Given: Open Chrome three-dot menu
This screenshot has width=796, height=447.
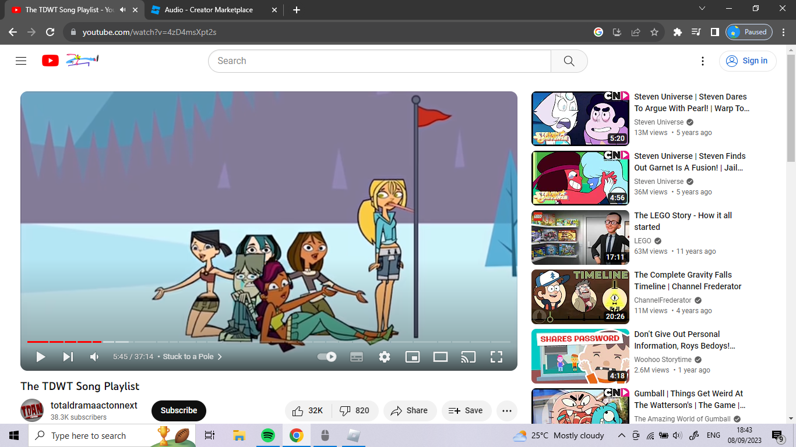Looking at the screenshot, I should pyautogui.click(x=784, y=32).
